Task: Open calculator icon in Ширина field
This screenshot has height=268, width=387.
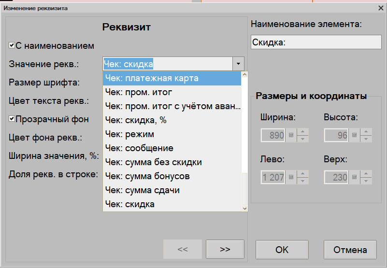Action: click(x=291, y=136)
